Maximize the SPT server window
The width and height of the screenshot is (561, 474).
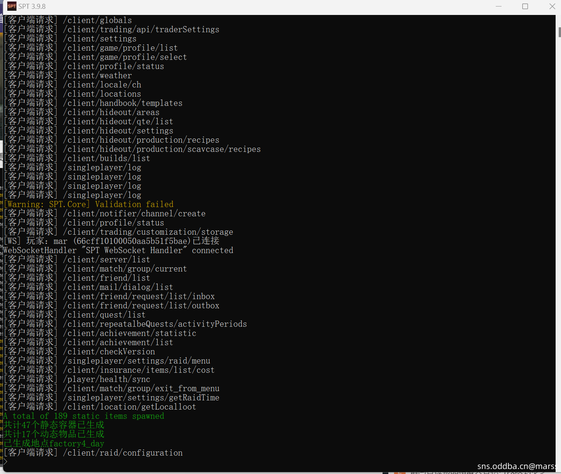(525, 7)
